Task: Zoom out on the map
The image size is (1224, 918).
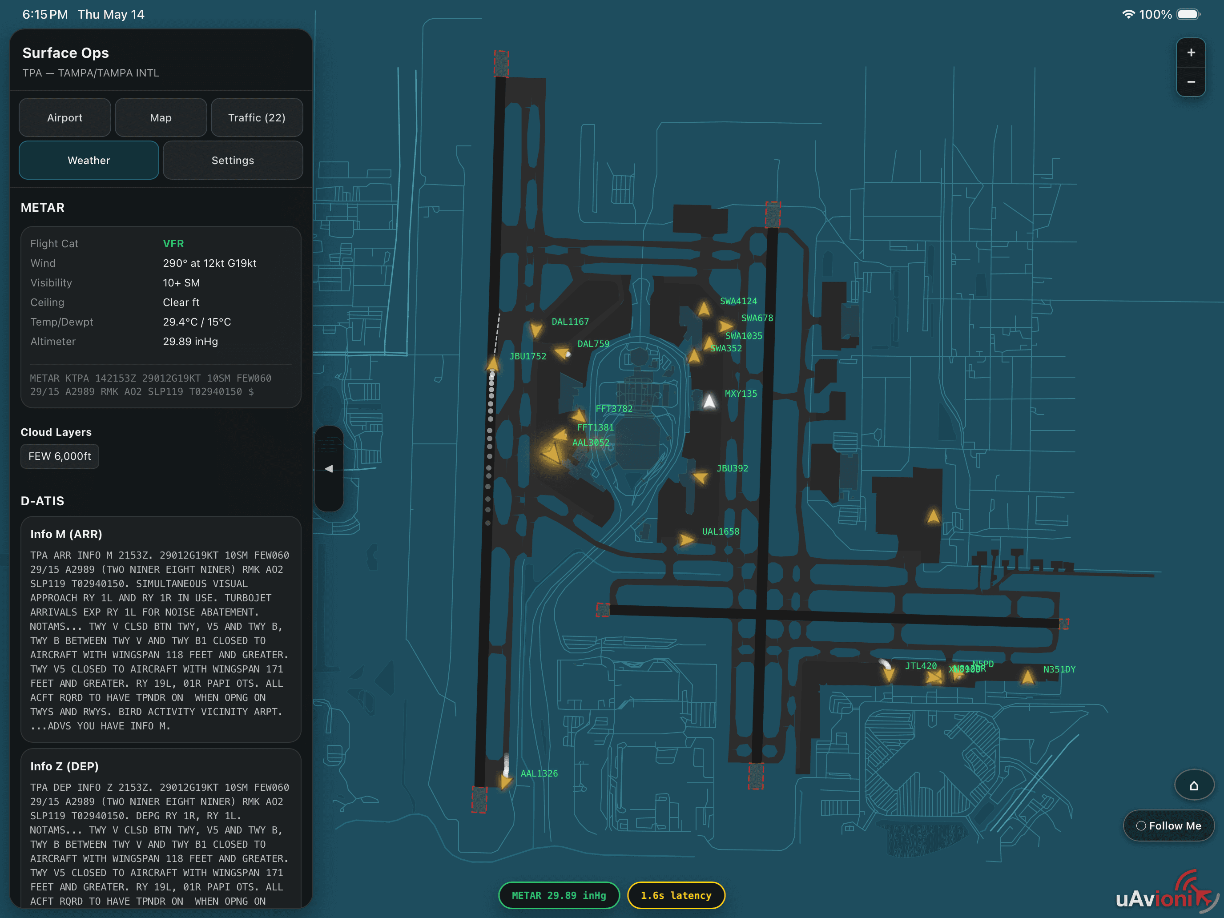Action: coord(1191,82)
